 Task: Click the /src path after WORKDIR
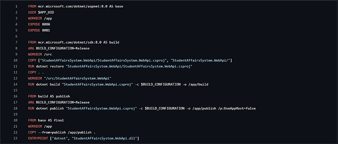47,54
